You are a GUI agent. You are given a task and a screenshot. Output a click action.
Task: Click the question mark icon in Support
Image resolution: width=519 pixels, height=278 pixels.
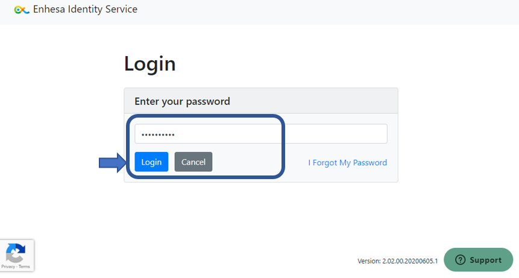tap(460, 260)
